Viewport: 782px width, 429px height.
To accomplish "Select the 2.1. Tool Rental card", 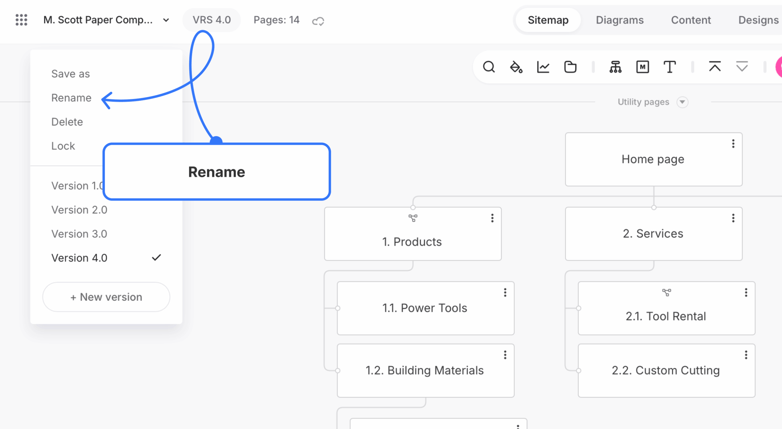I will [667, 308].
